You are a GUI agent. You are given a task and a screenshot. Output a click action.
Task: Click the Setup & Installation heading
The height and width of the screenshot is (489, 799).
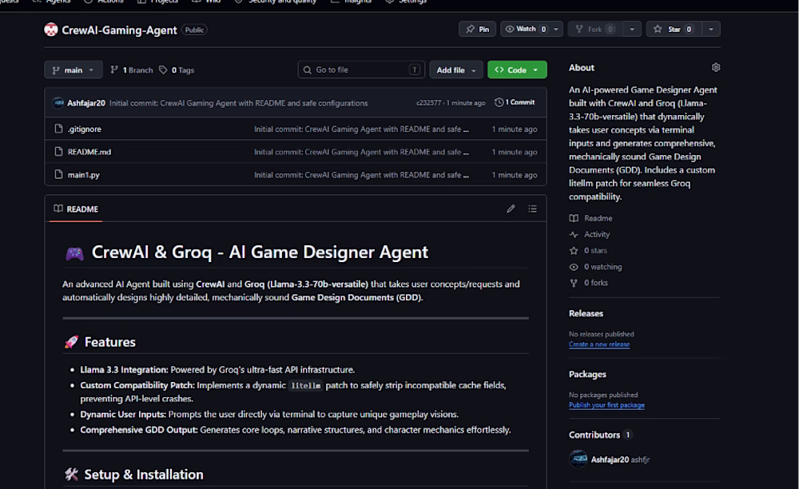click(144, 475)
